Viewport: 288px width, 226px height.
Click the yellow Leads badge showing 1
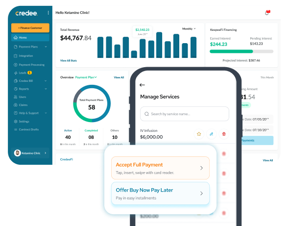(29, 73)
